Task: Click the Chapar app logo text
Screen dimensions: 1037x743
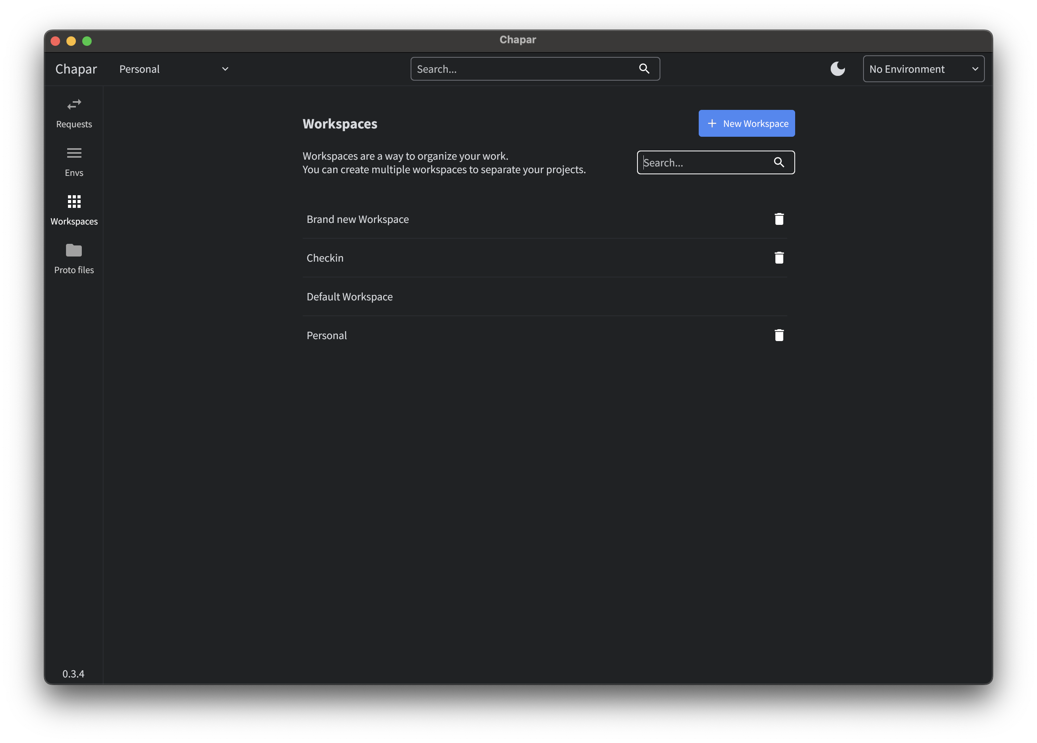Action: coord(76,69)
